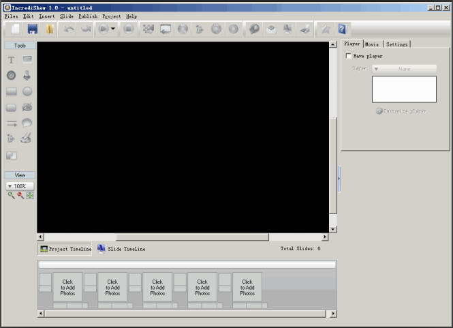Click the Zoom in magnifier icon

[x=12, y=196]
